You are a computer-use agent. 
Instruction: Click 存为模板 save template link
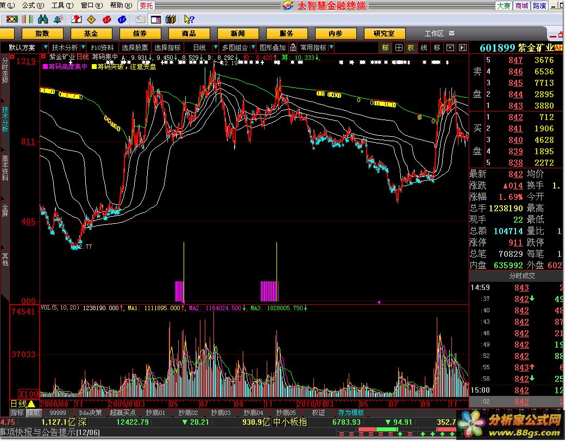click(351, 413)
